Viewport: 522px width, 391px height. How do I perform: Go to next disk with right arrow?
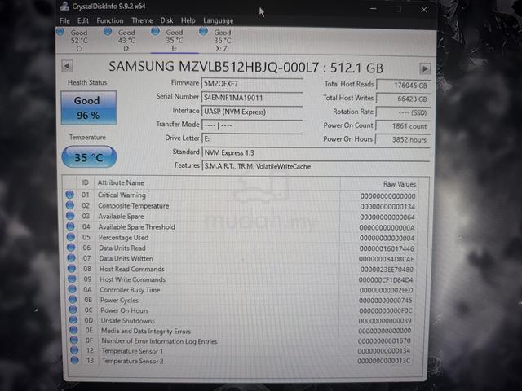click(425, 68)
